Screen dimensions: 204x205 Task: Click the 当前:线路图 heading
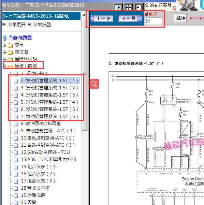pos(20,38)
